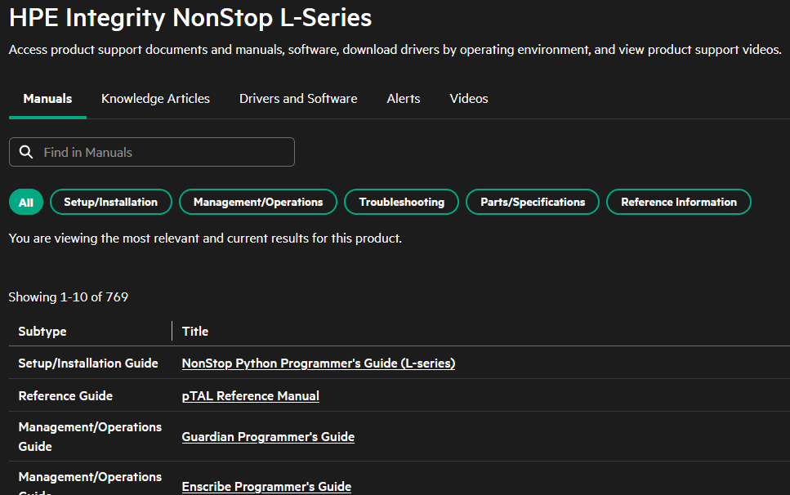The width and height of the screenshot is (790, 495).
Task: Switch to the Manuals tab
Action: (x=47, y=99)
